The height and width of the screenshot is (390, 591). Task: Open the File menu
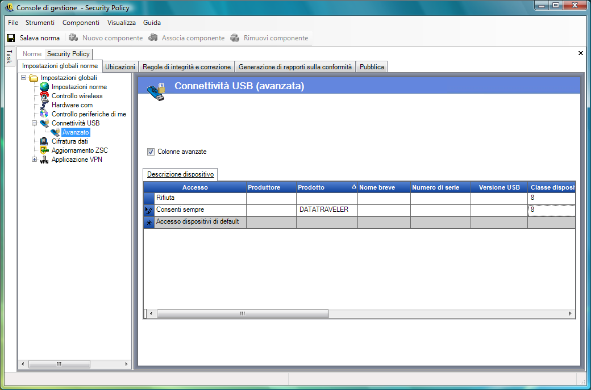click(13, 23)
